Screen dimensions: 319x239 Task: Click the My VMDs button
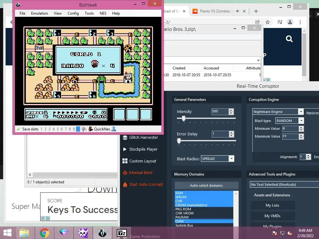[x=272, y=216]
